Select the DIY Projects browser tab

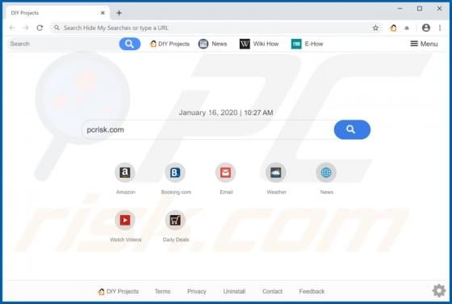[x=57, y=13]
